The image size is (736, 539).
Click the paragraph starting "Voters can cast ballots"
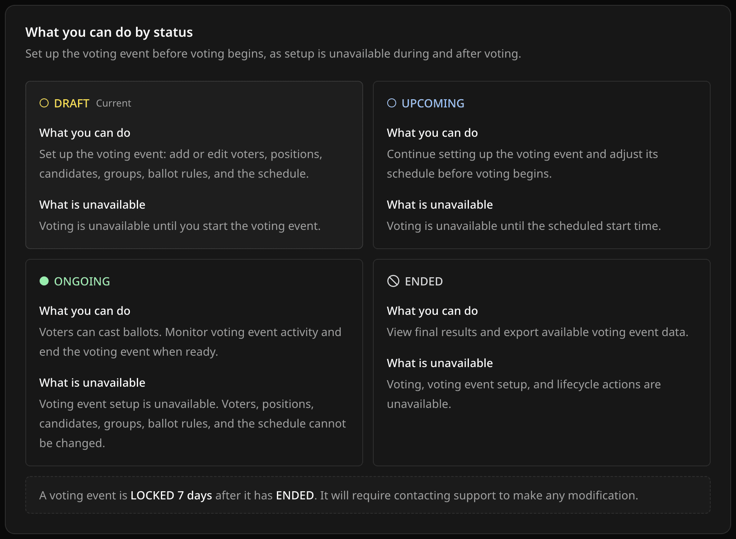coord(190,342)
